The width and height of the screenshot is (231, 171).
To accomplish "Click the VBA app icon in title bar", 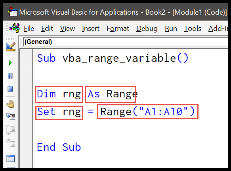I will pyautogui.click(x=12, y=12).
